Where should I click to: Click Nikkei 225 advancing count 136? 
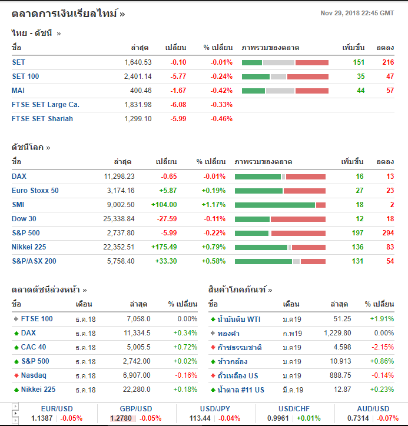[x=357, y=247]
